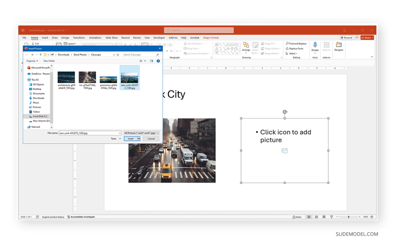Open the file type filter dropdown
Screen dimensions: 394x244
[x=141, y=133]
